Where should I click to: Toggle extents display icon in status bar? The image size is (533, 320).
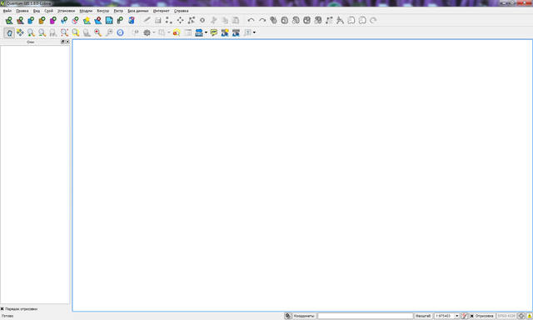pyautogui.click(x=288, y=316)
